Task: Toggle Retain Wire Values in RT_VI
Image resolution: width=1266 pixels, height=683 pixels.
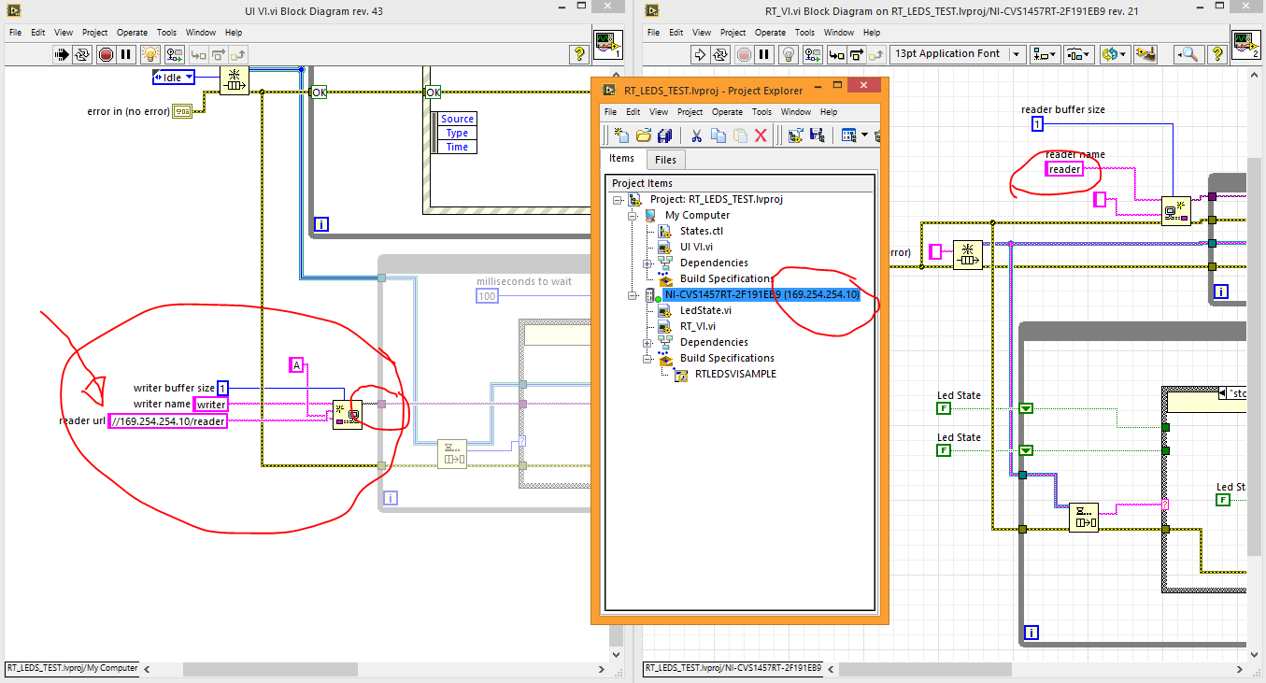Action: [811, 54]
